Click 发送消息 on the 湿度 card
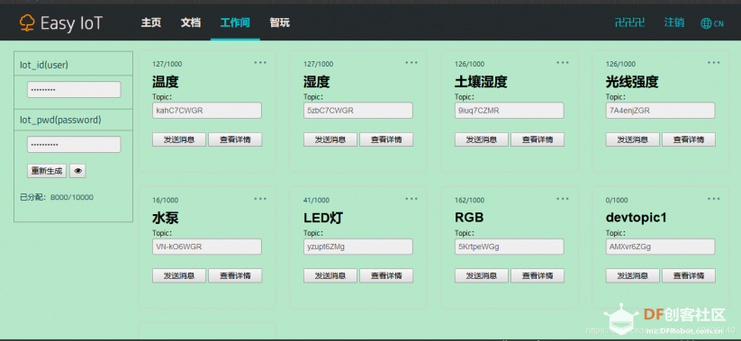 pos(330,139)
